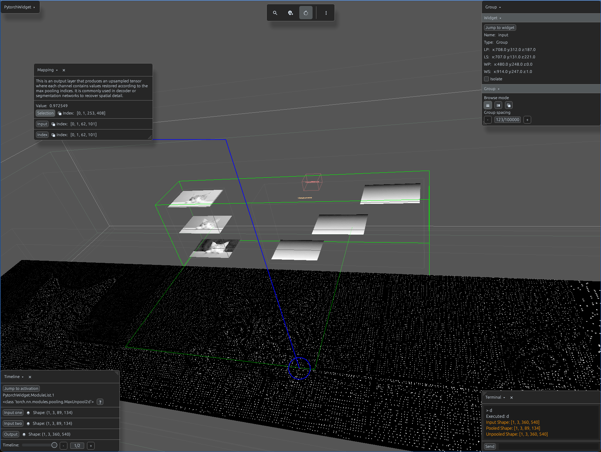Select the bottom dark cat image thumbnail

[215, 249]
